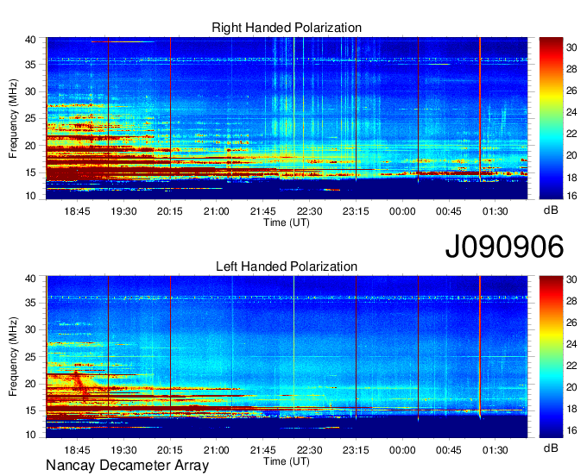Select the "35" frequency tick of the Right Handed plot
Image resolution: width=587 pixels, height=476 pixels.
(31, 65)
